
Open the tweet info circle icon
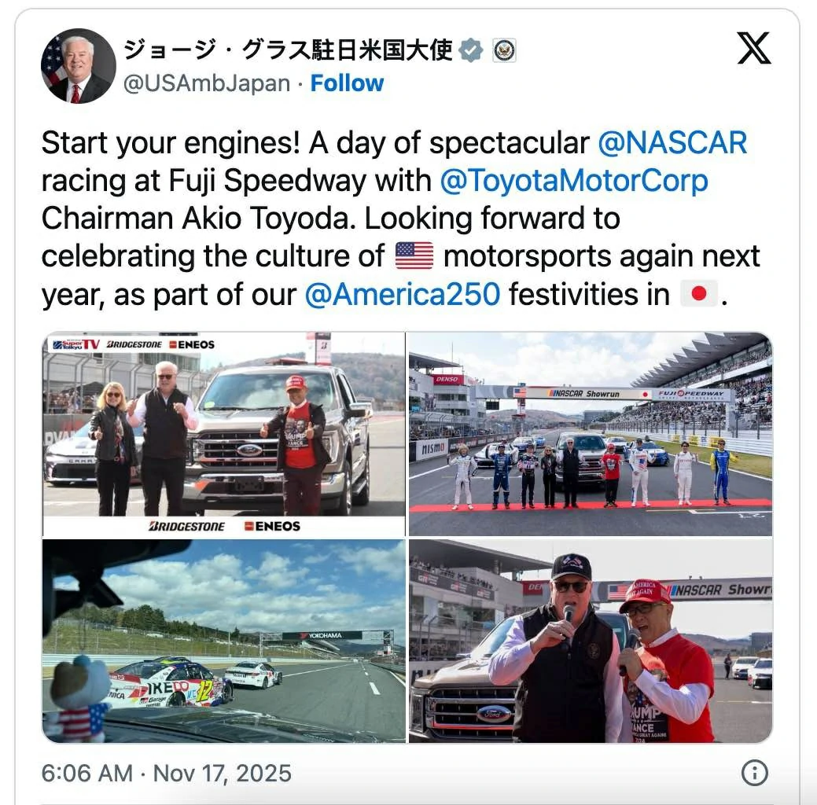(754, 773)
